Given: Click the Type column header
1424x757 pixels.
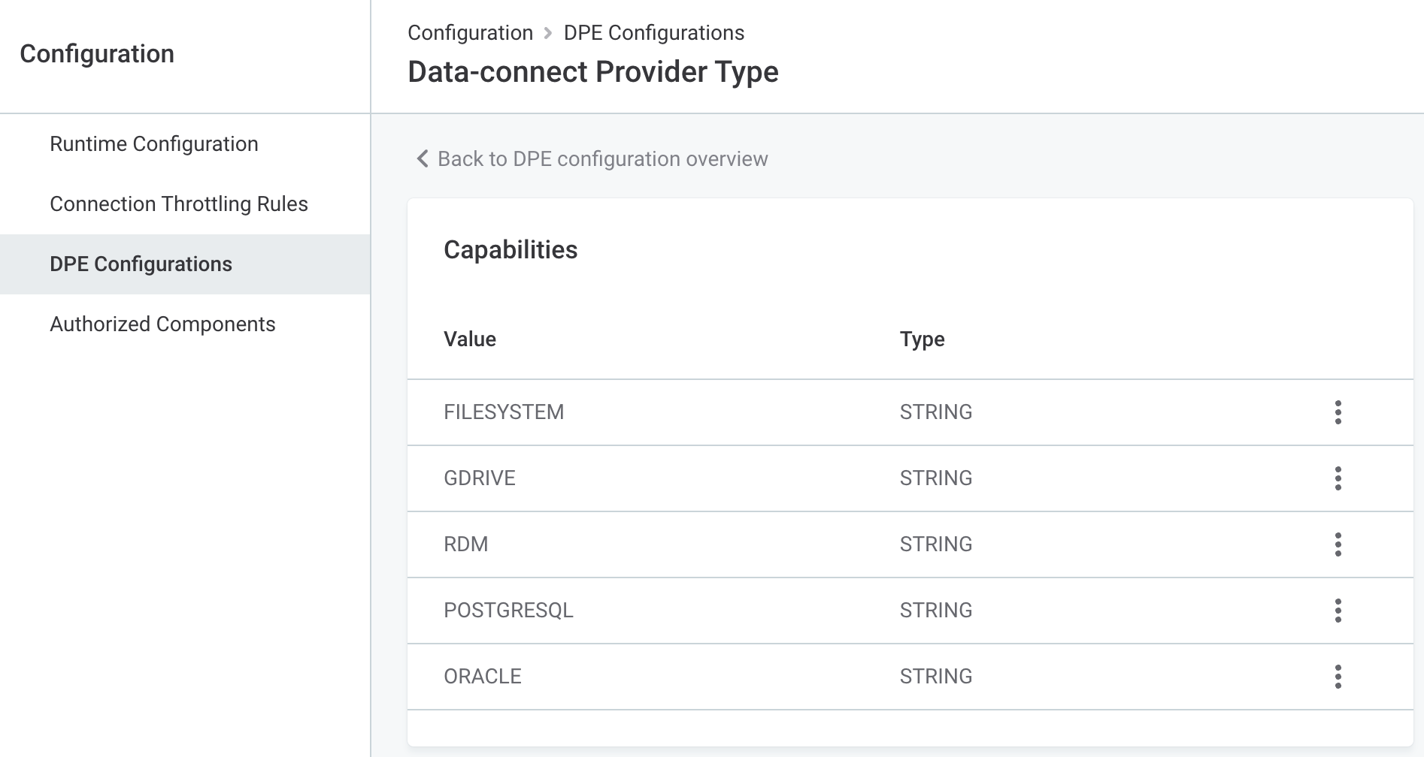Looking at the screenshot, I should (x=923, y=339).
